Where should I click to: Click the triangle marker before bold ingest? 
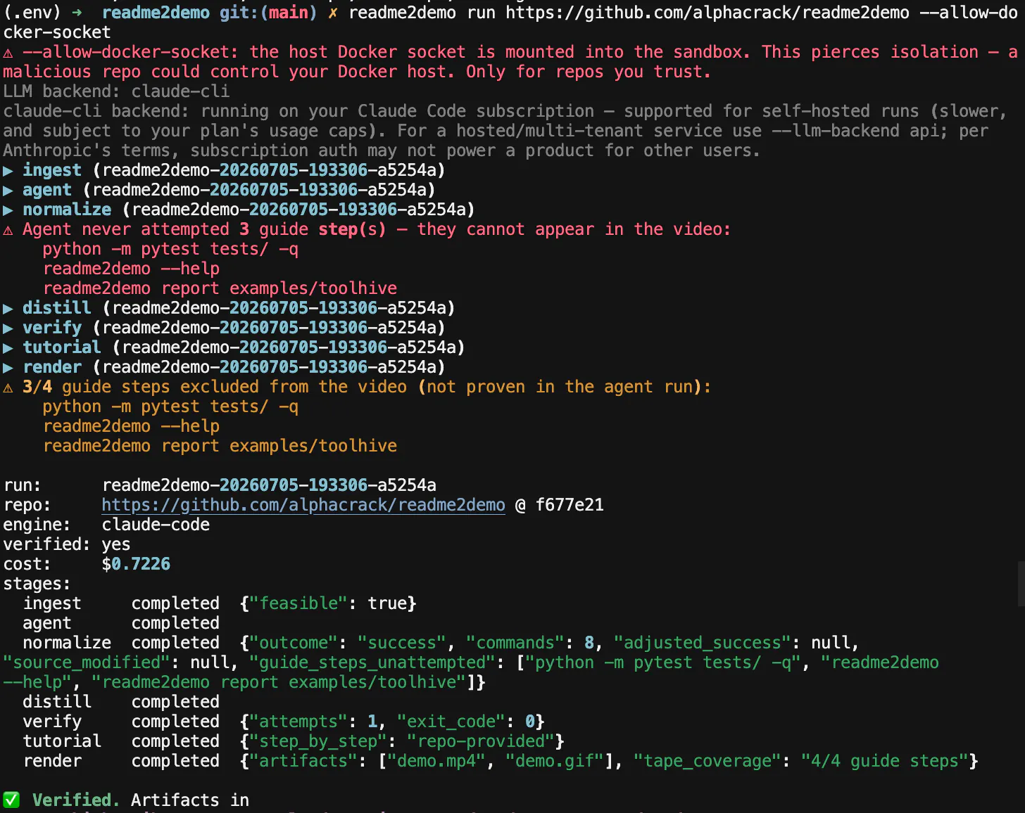8,170
